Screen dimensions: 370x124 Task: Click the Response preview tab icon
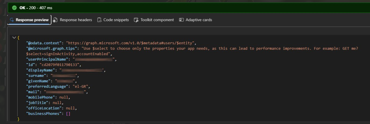click(12, 20)
